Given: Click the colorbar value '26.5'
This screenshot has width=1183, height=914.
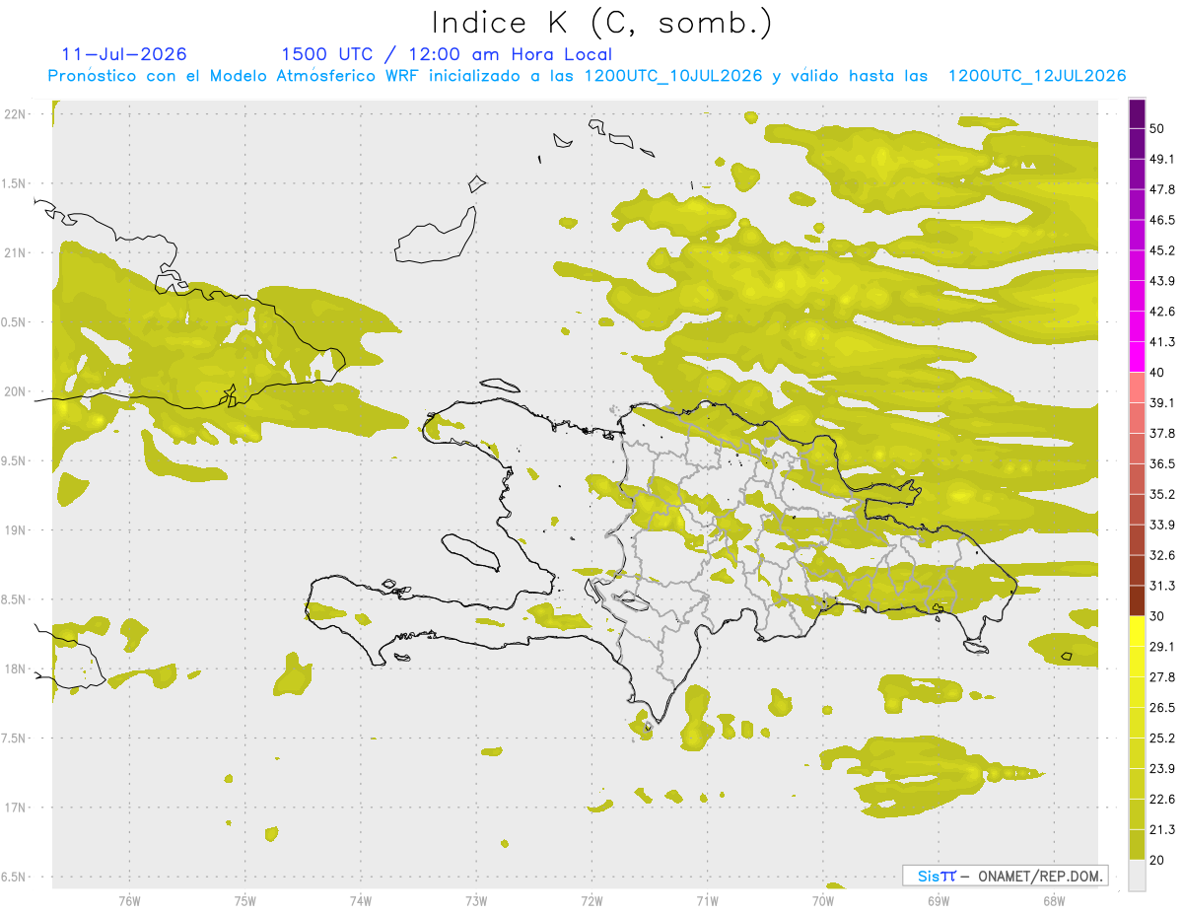Looking at the screenshot, I should [x=1161, y=708].
